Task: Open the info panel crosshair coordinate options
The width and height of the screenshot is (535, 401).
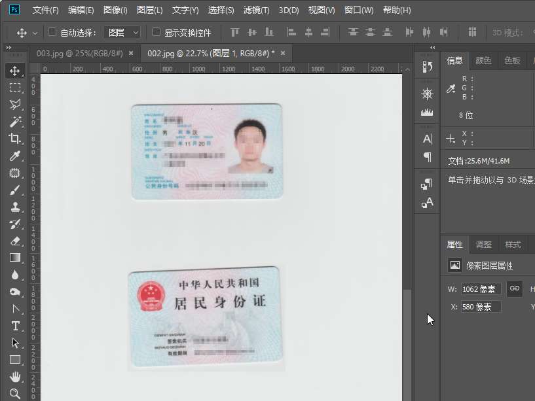Action: (451, 139)
